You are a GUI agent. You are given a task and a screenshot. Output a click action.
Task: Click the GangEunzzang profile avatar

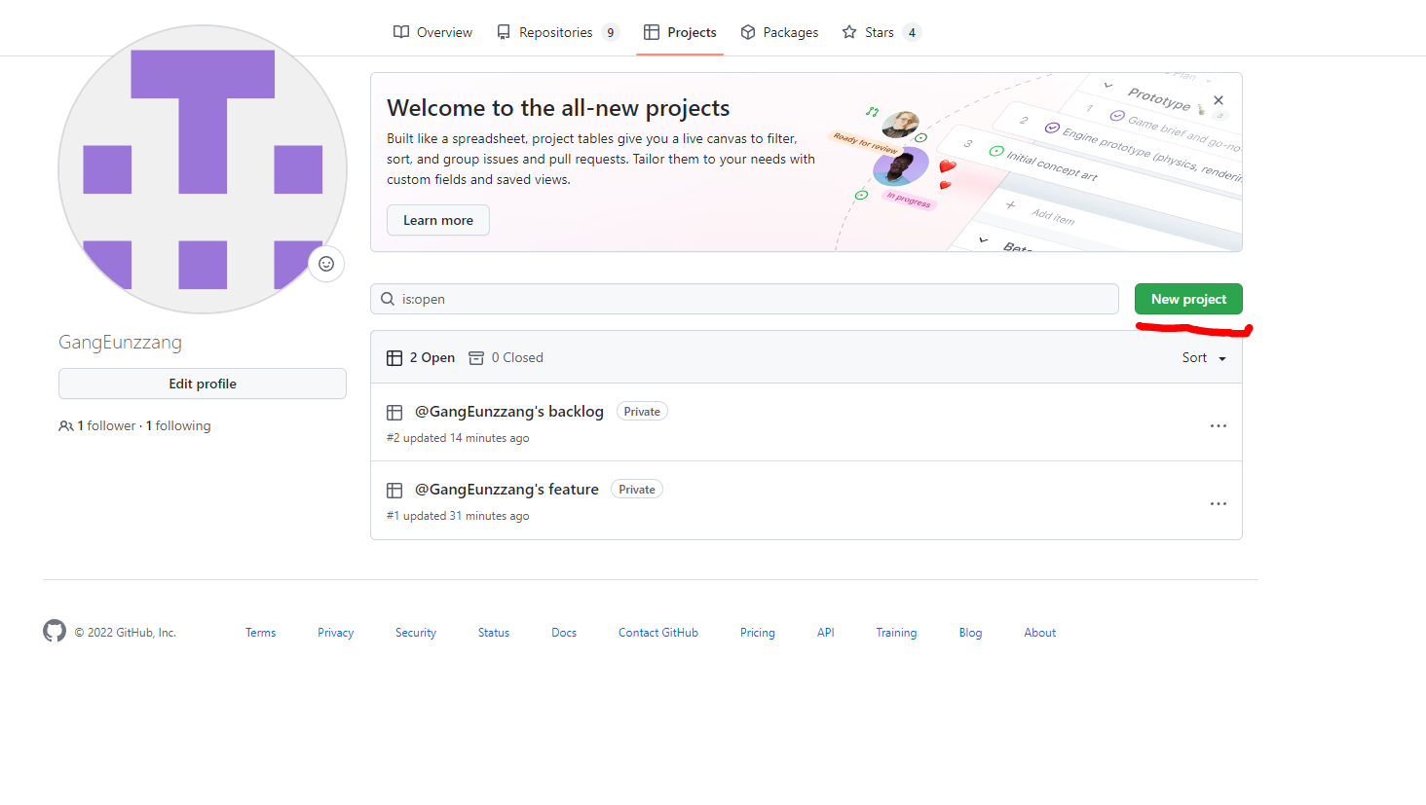pos(203,169)
